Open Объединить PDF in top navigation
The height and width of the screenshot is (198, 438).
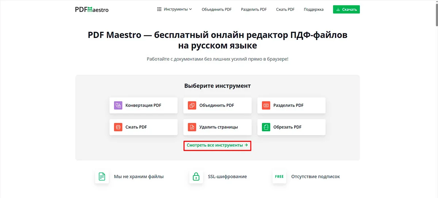coord(216,9)
